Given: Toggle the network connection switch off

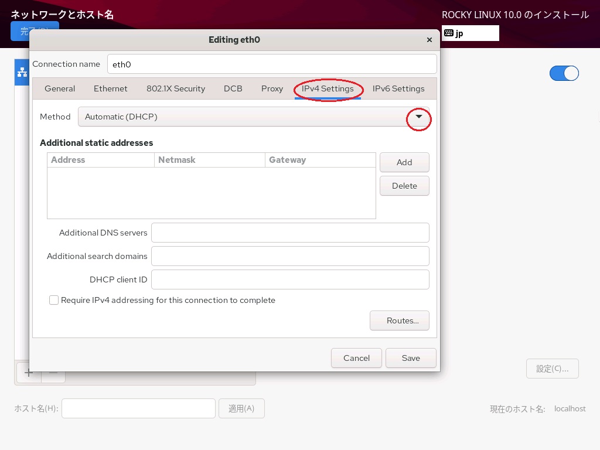Looking at the screenshot, I should point(564,73).
